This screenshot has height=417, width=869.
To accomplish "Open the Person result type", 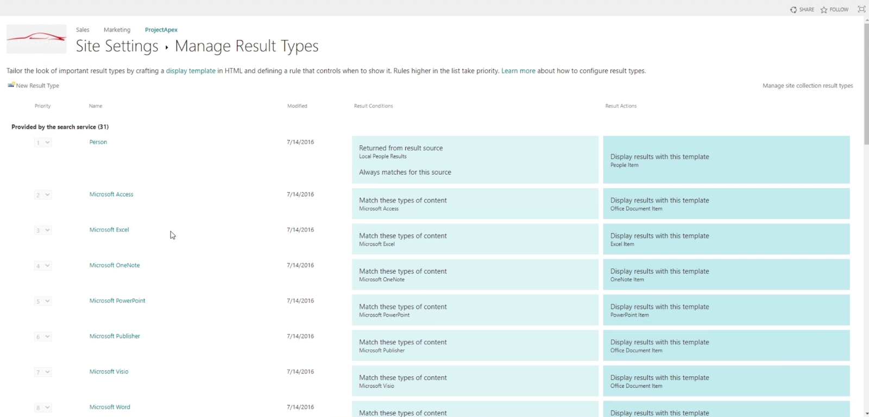I will (x=98, y=142).
